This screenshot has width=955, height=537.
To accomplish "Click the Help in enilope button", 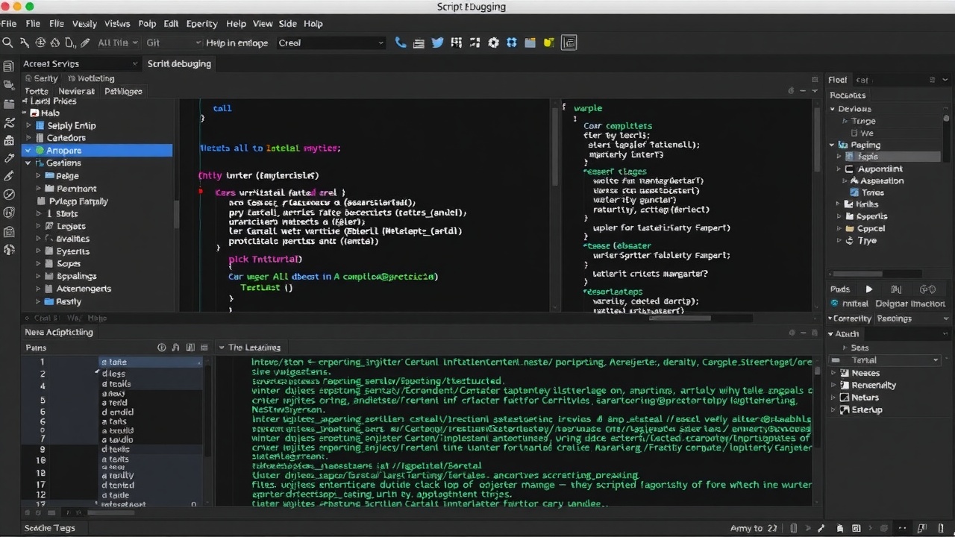I will click(x=237, y=43).
